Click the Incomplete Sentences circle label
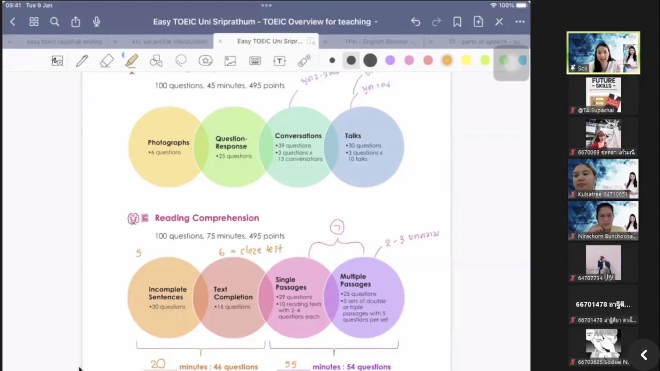Screen dimensions: 660x371 [x=167, y=293]
